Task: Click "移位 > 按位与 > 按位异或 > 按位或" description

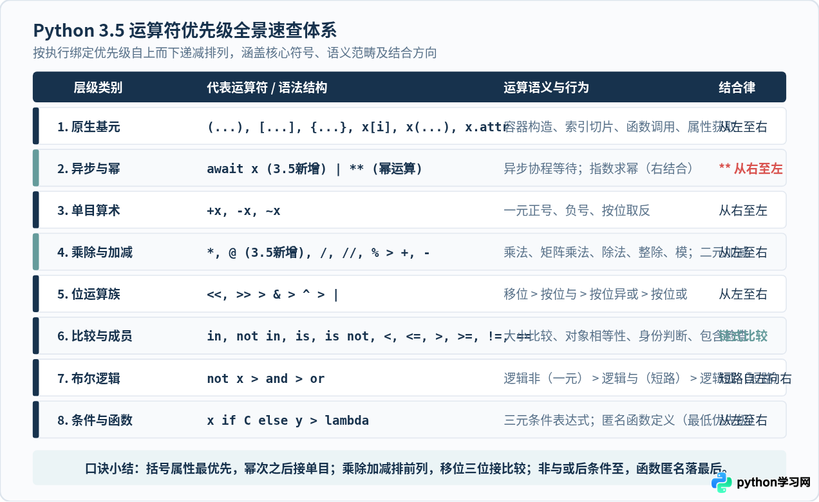Action: point(596,294)
